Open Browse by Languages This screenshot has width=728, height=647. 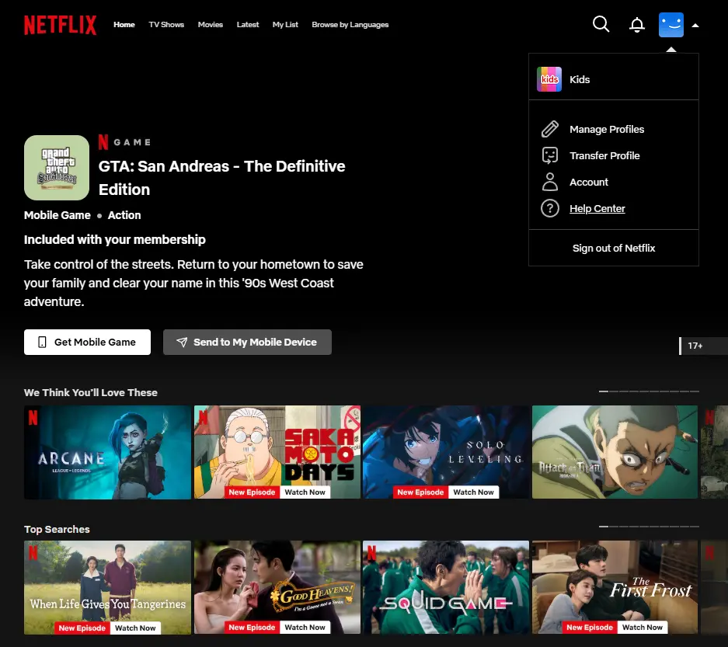tap(350, 25)
